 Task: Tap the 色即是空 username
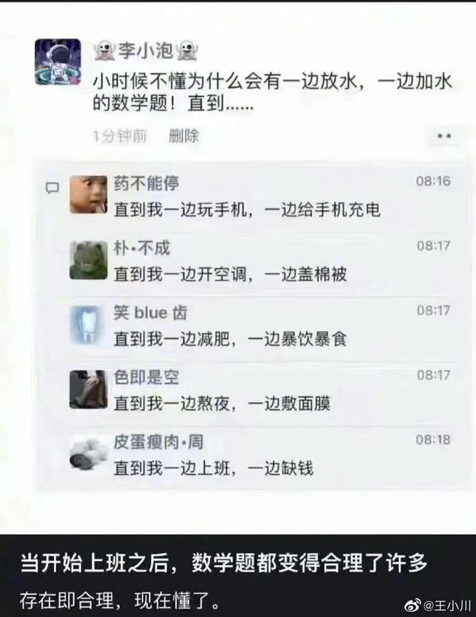[147, 377]
